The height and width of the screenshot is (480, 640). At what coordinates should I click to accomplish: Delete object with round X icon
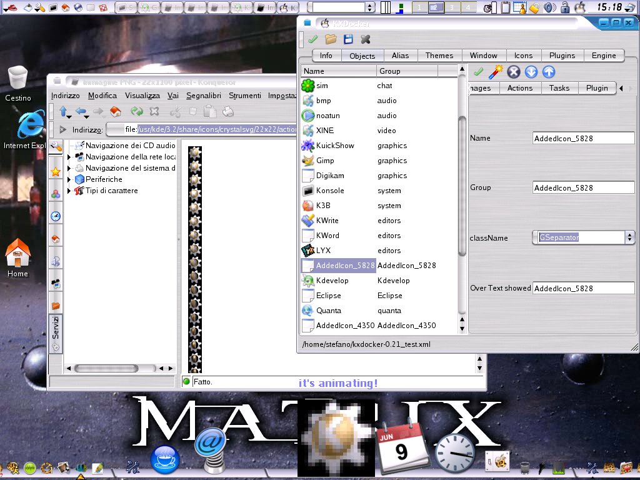[514, 72]
